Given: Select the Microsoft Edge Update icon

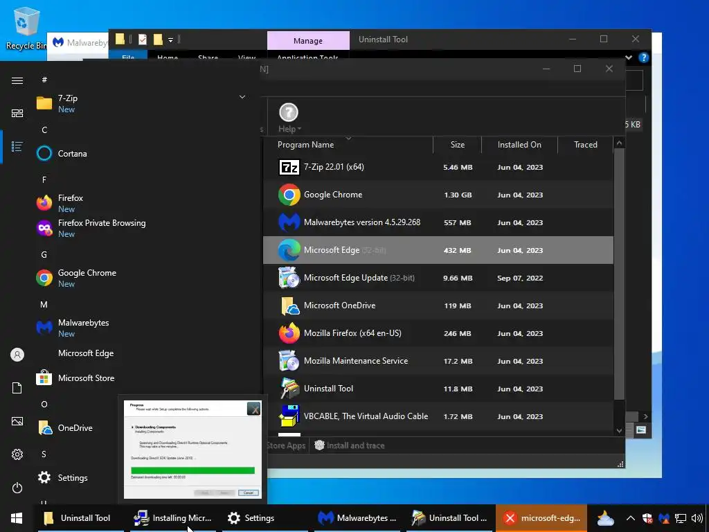Looking at the screenshot, I should pyautogui.click(x=289, y=278).
